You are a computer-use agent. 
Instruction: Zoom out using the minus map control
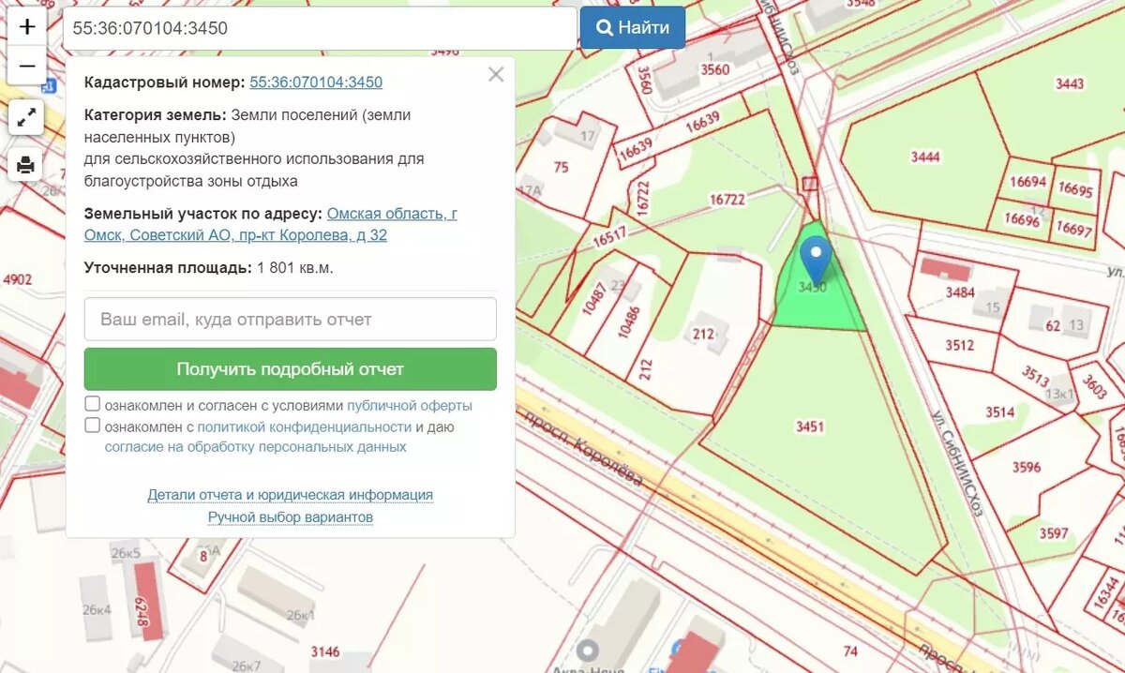click(26, 66)
